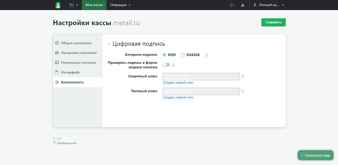Click the Тестовый ключ input field
The width and height of the screenshot is (338, 165).
coord(201,91)
